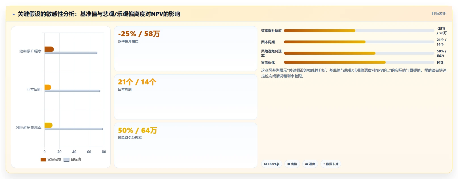
Task: Click the 风险避免兑现率 axis label in chart
Action: (x=28, y=127)
